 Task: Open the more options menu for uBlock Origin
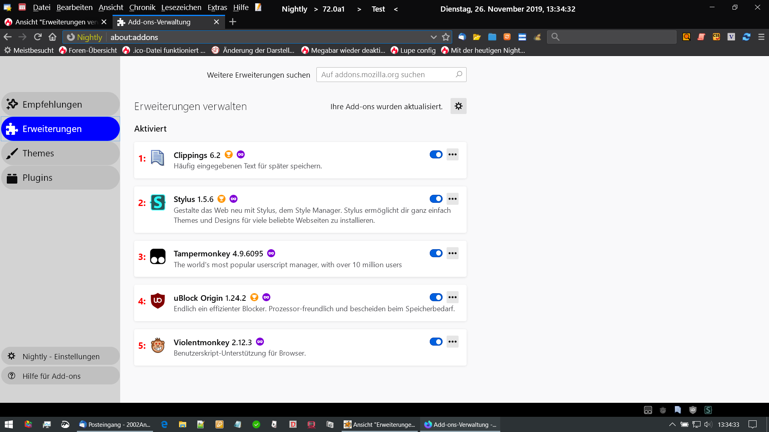[x=453, y=297]
